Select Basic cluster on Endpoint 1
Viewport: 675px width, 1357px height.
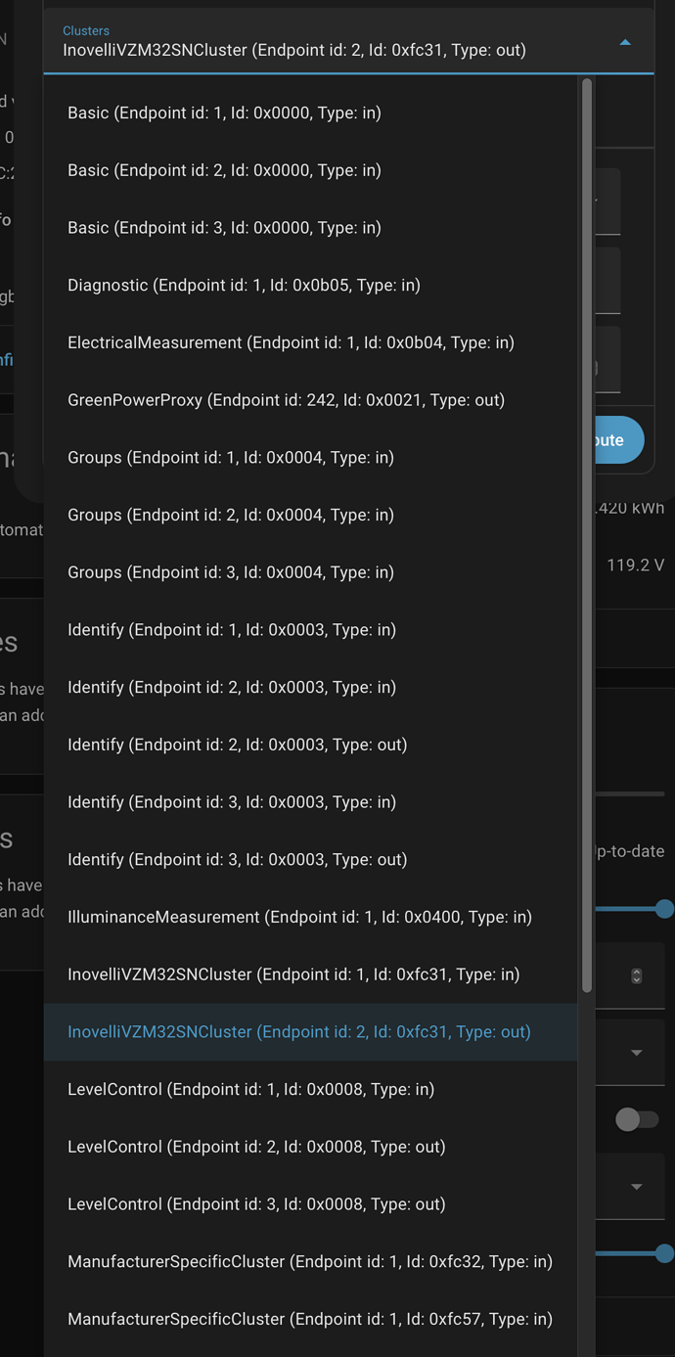coord(224,113)
